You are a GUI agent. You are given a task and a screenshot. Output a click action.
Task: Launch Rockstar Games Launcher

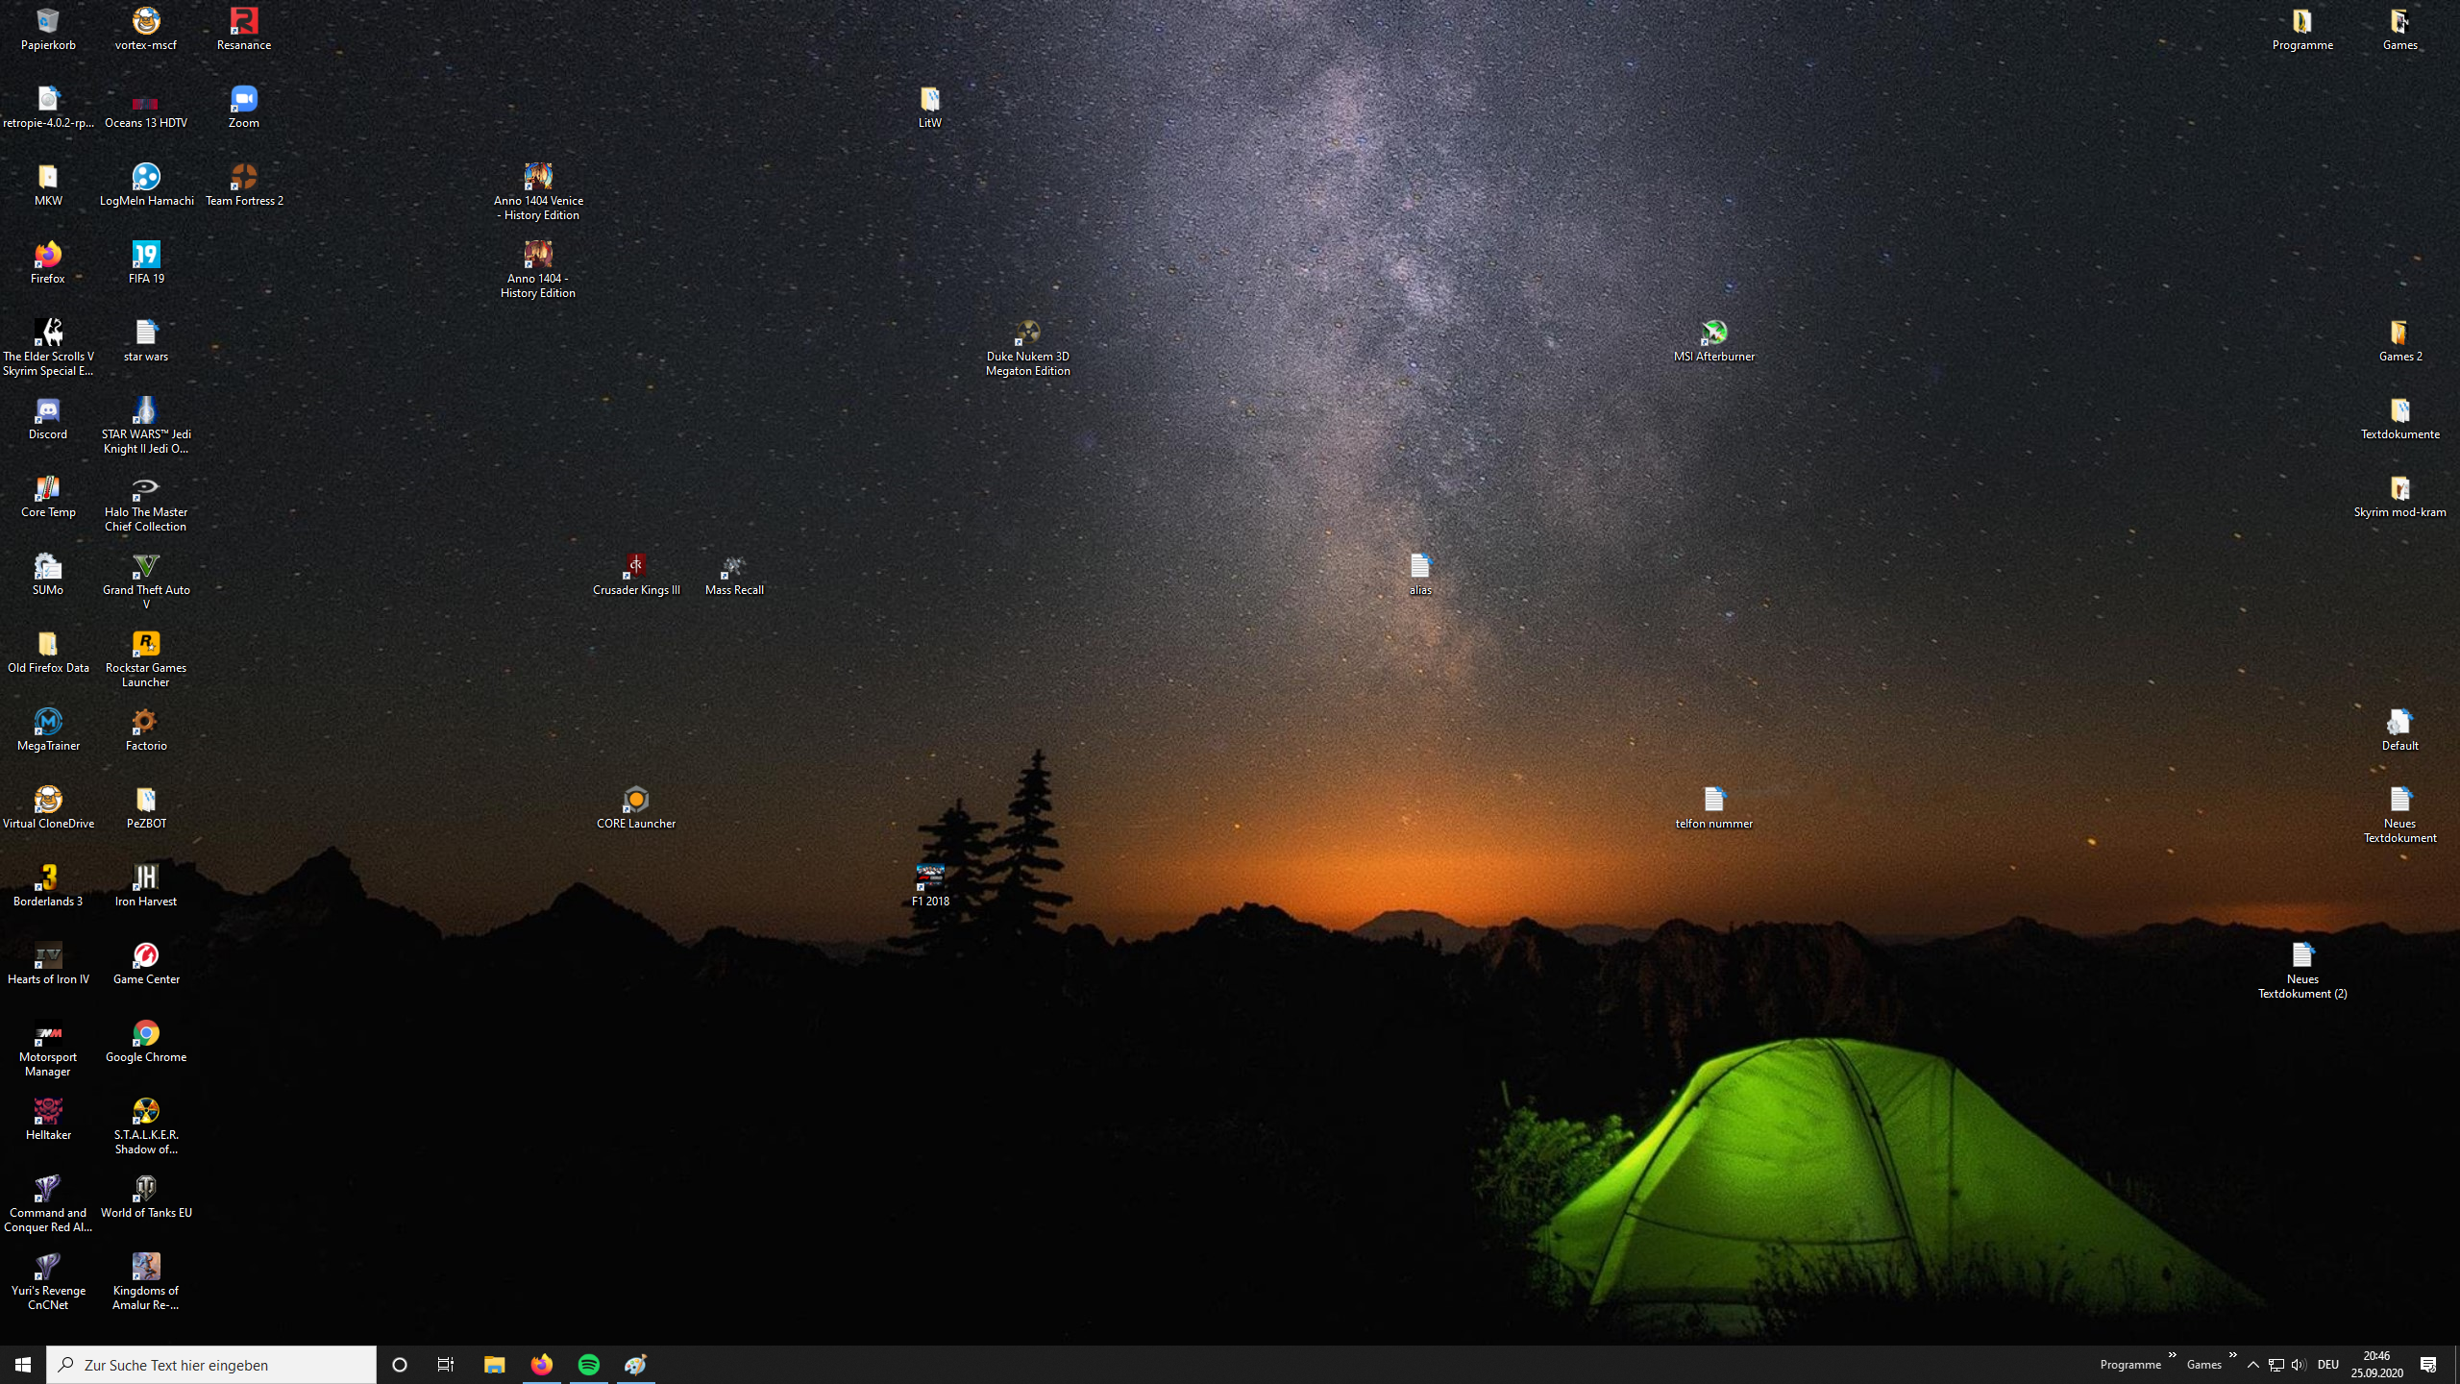tap(145, 644)
